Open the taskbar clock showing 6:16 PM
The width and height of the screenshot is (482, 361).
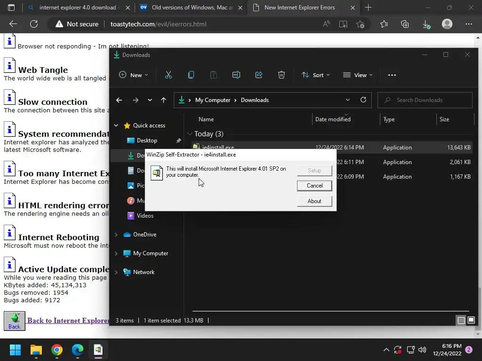(447, 350)
